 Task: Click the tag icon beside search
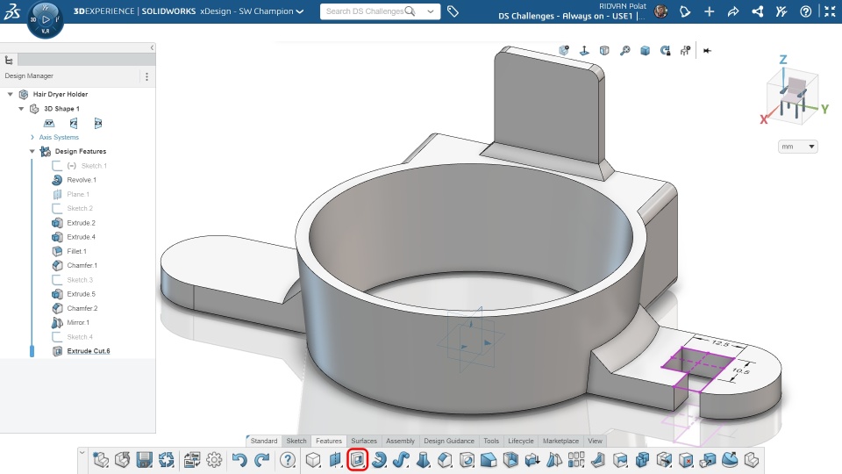click(x=453, y=11)
